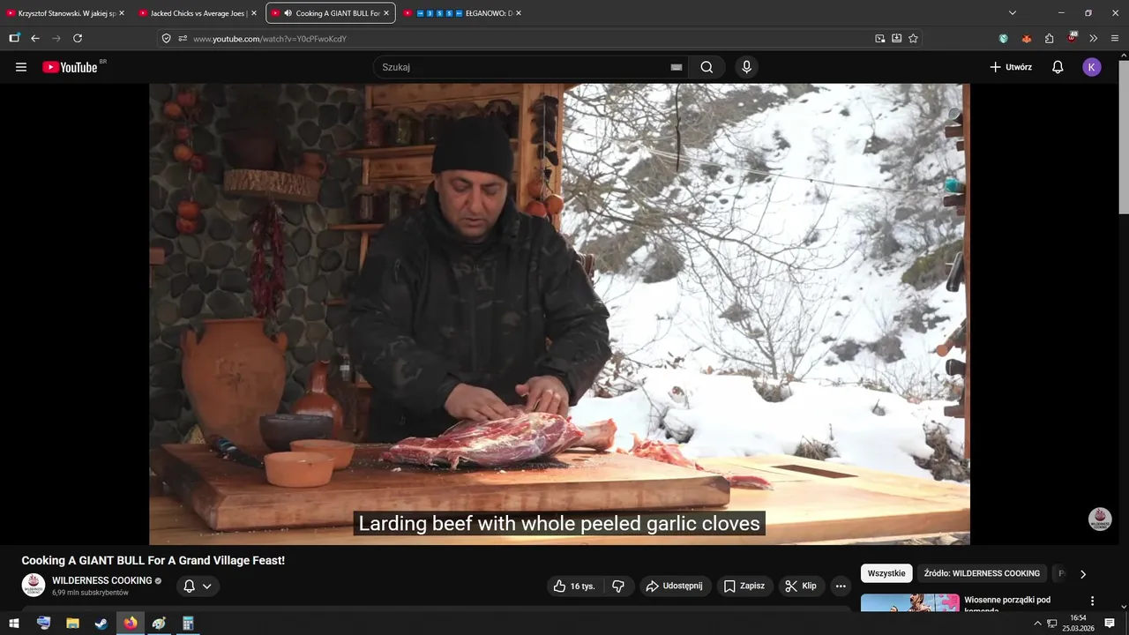Expand the list-all-tabs chevron
Viewport: 1129px width, 635px height.
(1013, 13)
